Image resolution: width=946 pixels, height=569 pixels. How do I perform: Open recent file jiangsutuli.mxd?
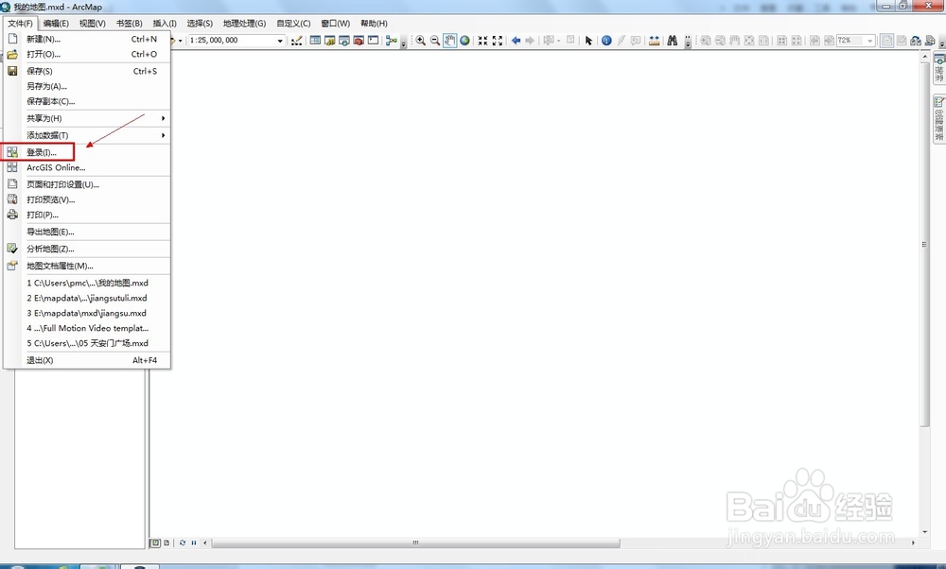[87, 298]
